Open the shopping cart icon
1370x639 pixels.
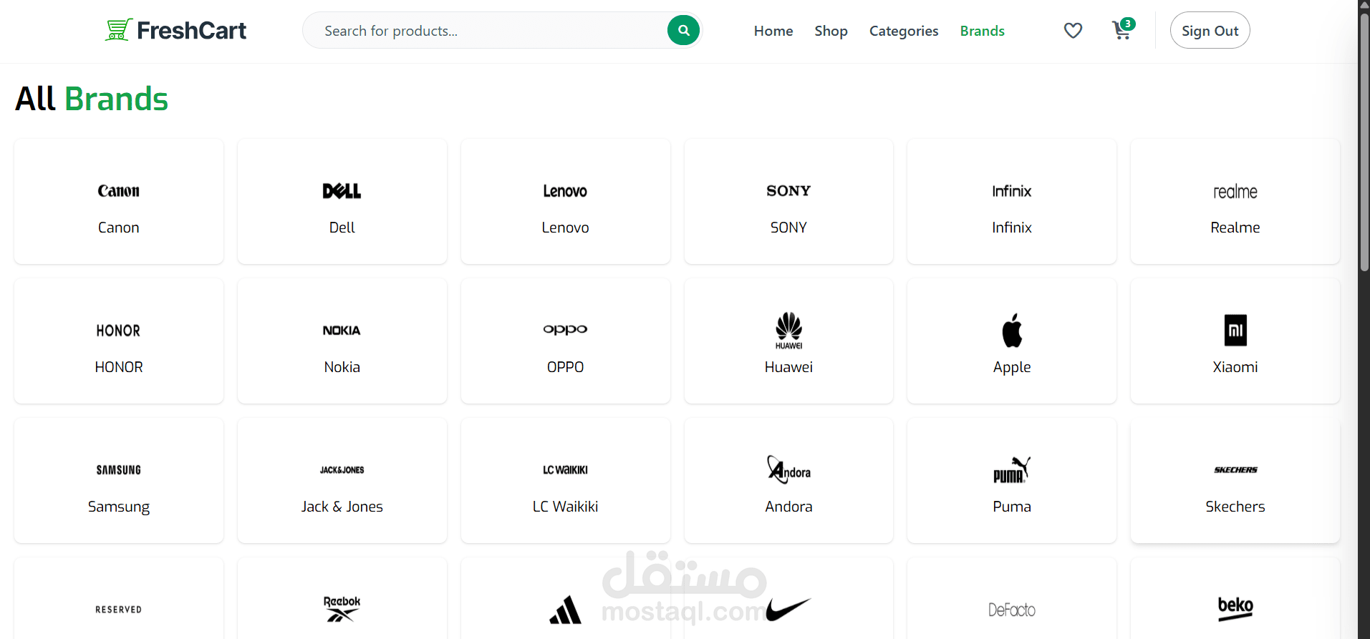pos(1122,30)
